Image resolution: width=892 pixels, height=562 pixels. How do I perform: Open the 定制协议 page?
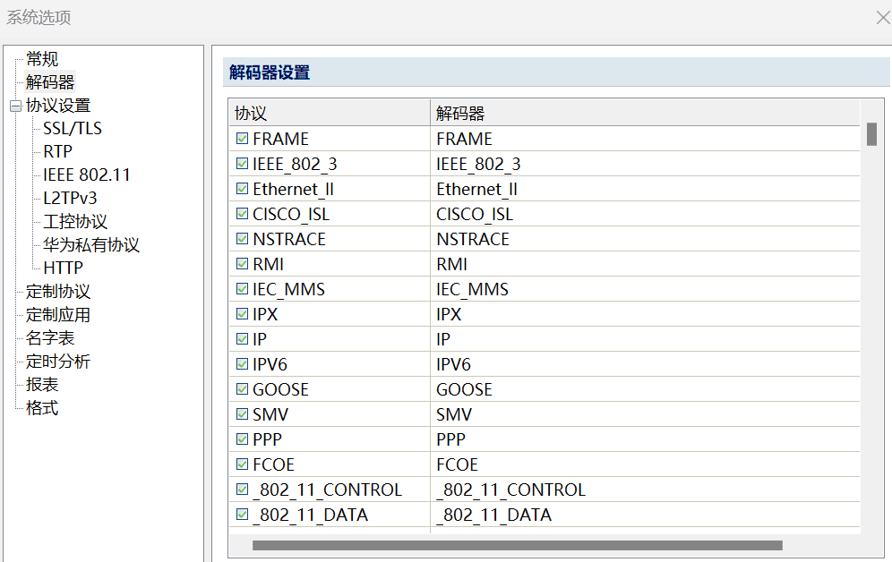[x=58, y=292]
